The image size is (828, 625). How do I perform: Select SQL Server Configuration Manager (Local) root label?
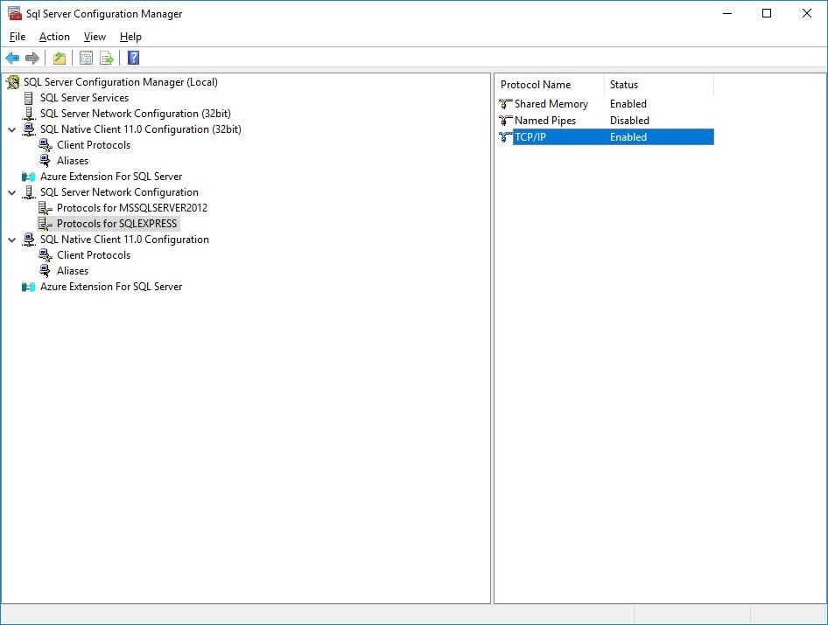(121, 82)
